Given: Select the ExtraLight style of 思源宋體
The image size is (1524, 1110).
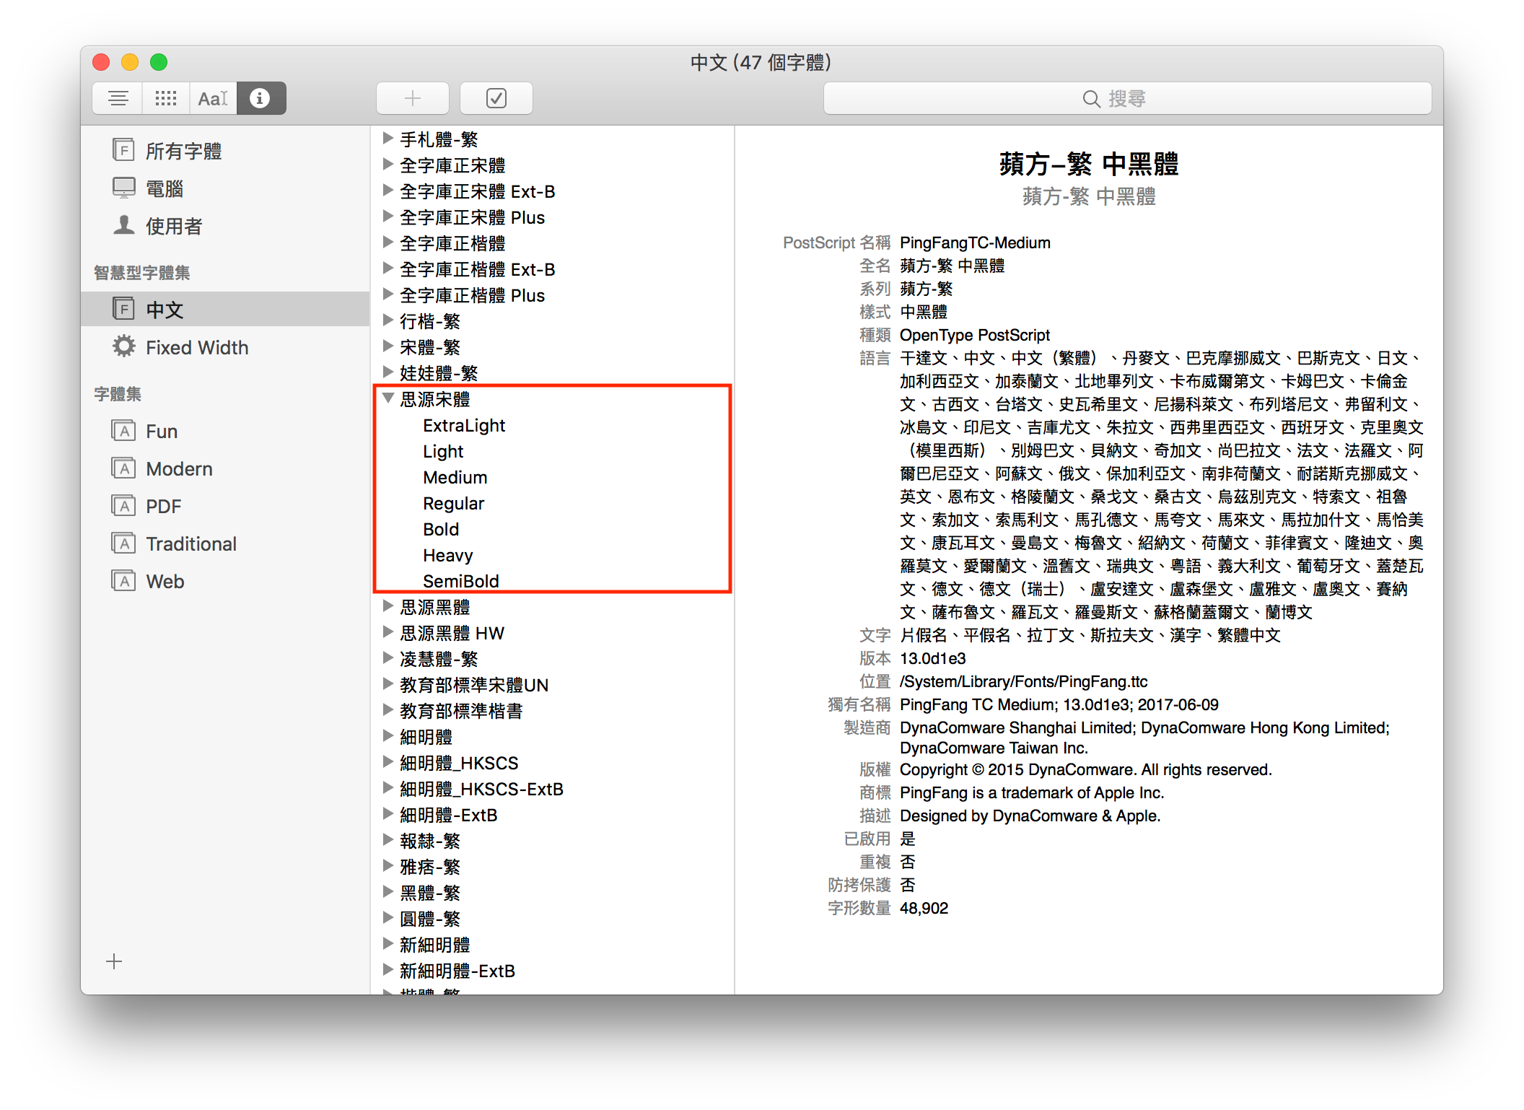Looking at the screenshot, I should pos(464,425).
